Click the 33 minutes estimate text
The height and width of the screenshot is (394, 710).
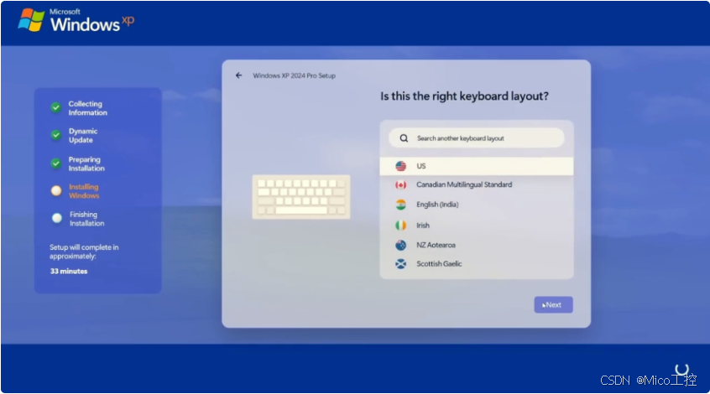pyautogui.click(x=69, y=271)
